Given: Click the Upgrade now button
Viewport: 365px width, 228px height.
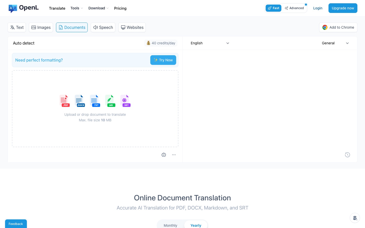Looking at the screenshot, I should pos(343,8).
